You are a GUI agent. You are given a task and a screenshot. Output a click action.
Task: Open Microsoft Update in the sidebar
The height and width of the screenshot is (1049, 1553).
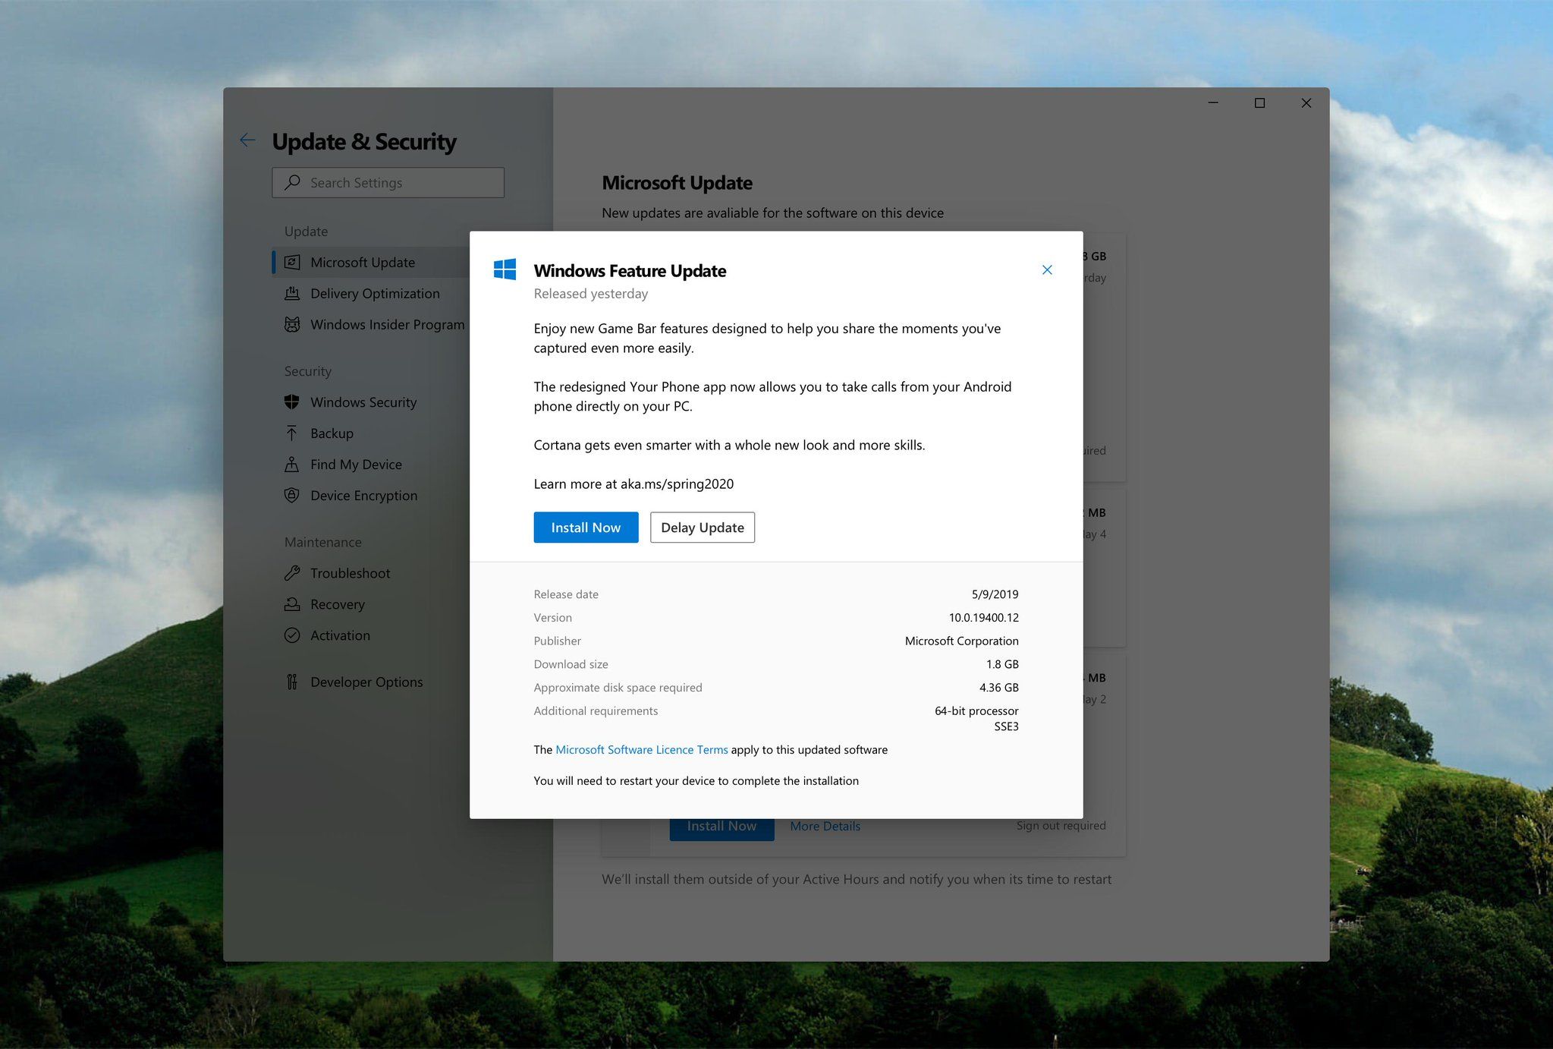tap(371, 262)
